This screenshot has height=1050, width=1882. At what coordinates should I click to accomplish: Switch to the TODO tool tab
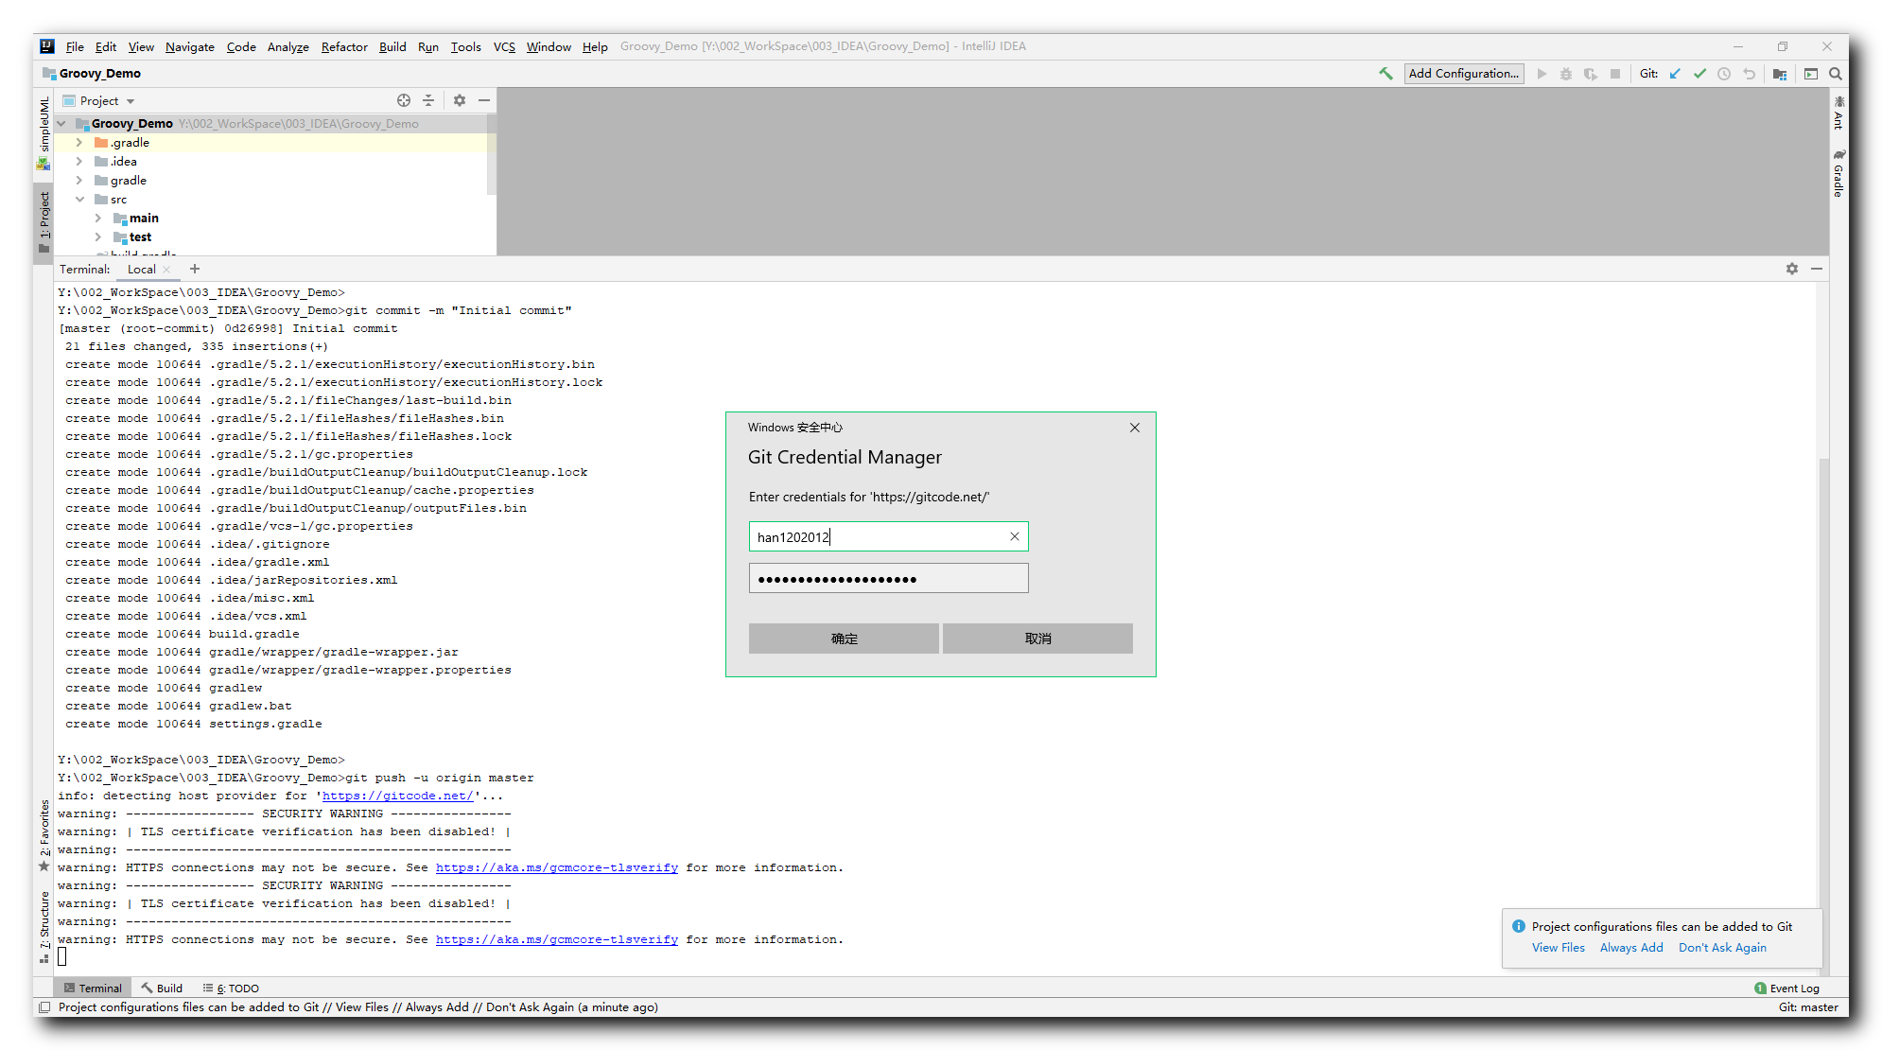coord(234,989)
